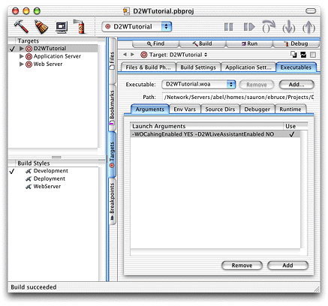Open the D2WTutorial active target popup
328x306 pixels.
pos(137,27)
